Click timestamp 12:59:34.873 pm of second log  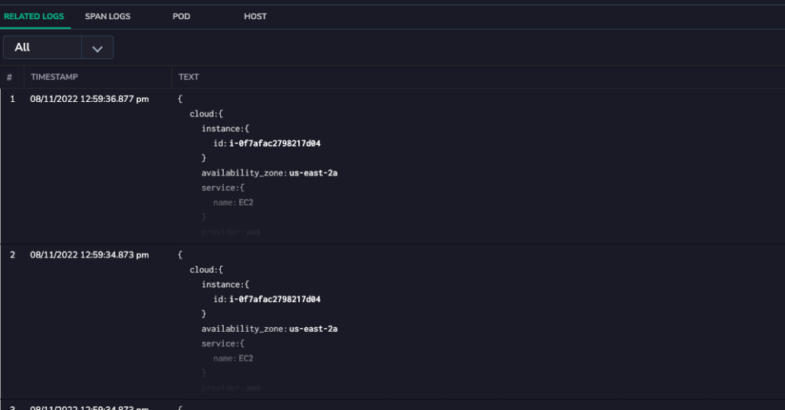(x=89, y=254)
